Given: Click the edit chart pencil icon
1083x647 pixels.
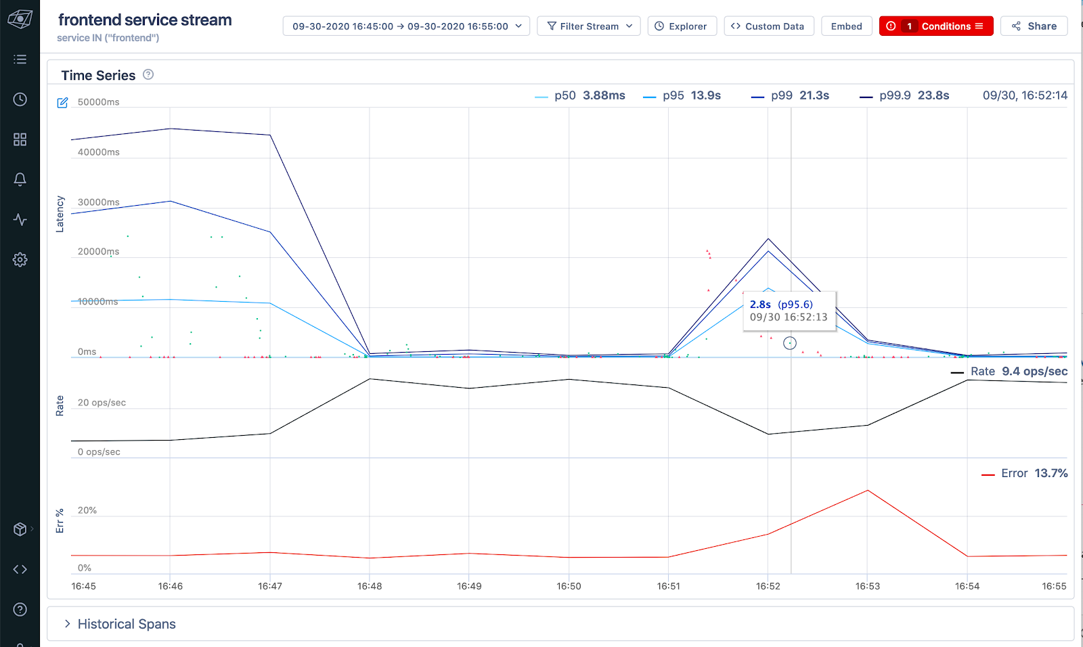Looking at the screenshot, I should point(62,103).
